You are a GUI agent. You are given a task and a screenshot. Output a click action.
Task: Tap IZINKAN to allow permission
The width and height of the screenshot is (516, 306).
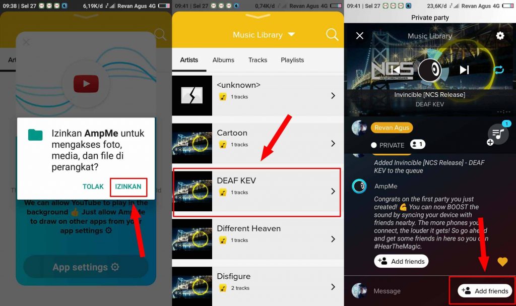[x=128, y=187]
